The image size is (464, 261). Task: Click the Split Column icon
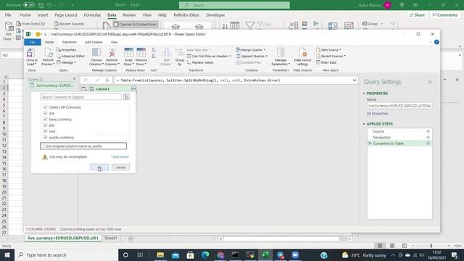tap(166, 53)
